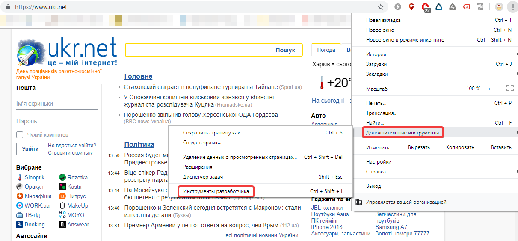Click into the ukr.net search box

point(197,50)
